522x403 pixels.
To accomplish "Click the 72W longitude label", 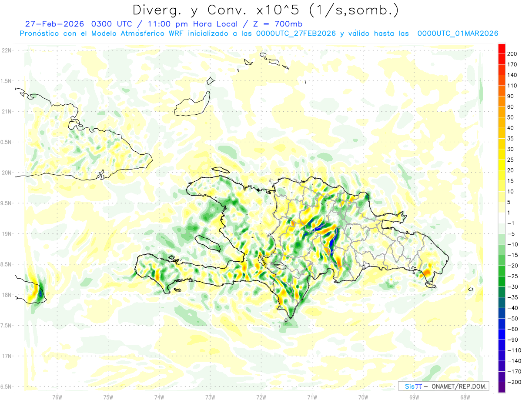I will [x=261, y=397].
